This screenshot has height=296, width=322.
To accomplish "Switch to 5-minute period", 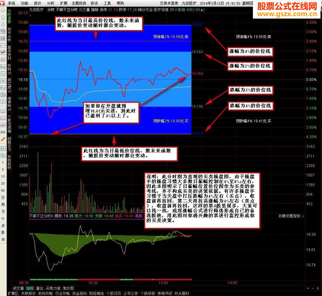I will pos(3,169).
